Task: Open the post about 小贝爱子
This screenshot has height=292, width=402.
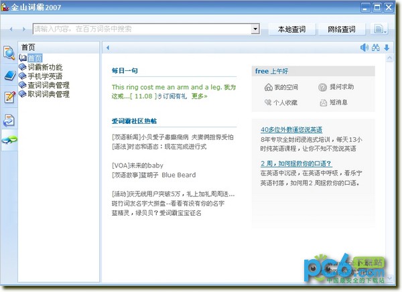Action: (173, 137)
